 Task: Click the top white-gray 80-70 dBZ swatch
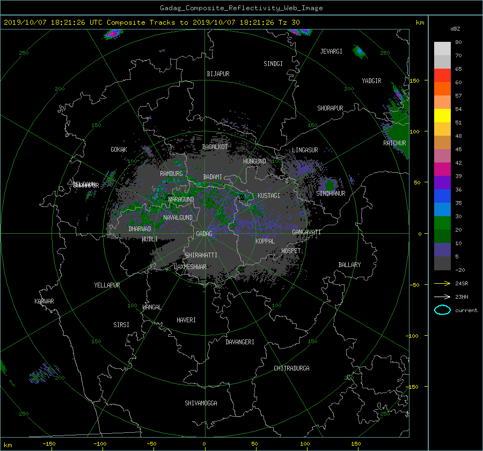pyautogui.click(x=442, y=49)
